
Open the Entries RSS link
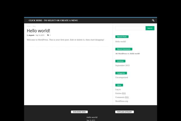click(x=120, y=93)
